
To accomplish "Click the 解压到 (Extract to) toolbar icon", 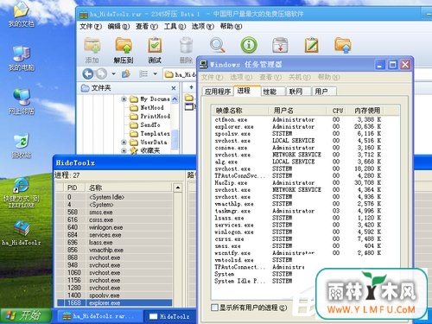I will click(x=124, y=45).
